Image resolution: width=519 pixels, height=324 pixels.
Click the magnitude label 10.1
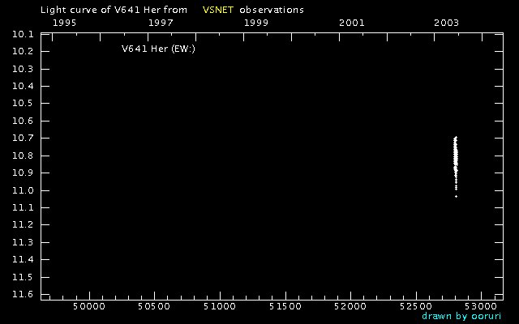(x=23, y=34)
